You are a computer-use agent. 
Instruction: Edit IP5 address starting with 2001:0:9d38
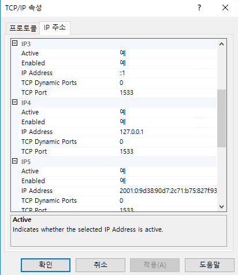pos(168,191)
